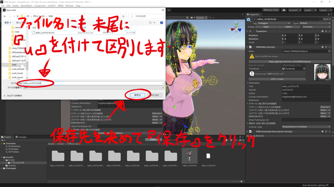Open the blue help icon in save dialog
The height and width of the screenshot is (187, 334).
point(162,22)
